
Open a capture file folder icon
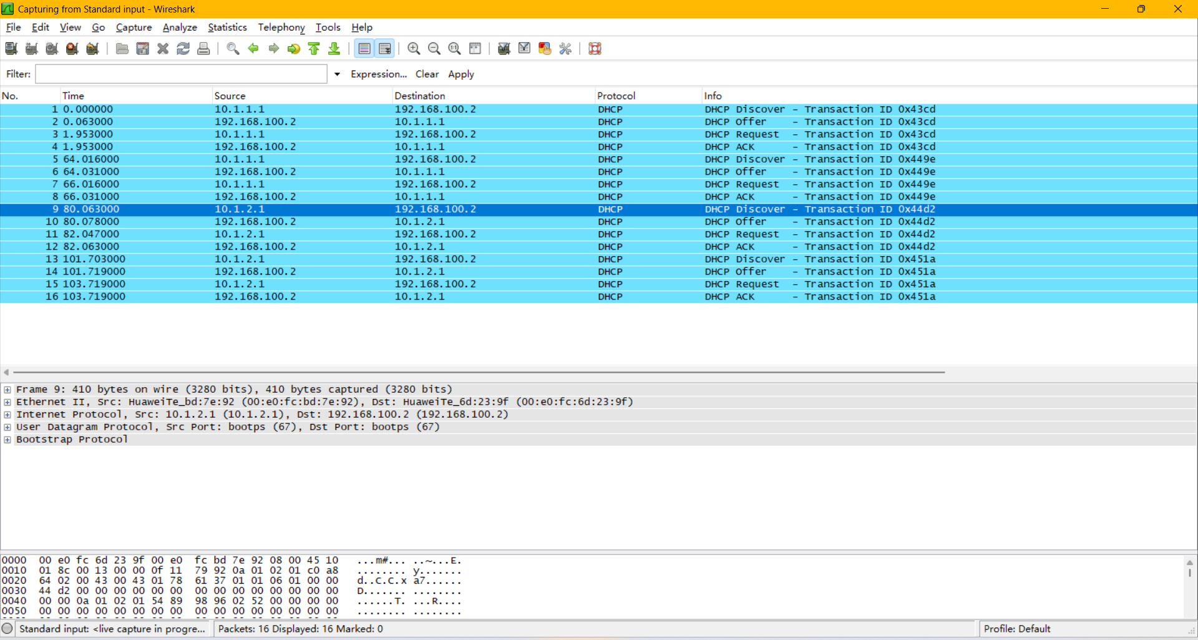click(x=122, y=49)
